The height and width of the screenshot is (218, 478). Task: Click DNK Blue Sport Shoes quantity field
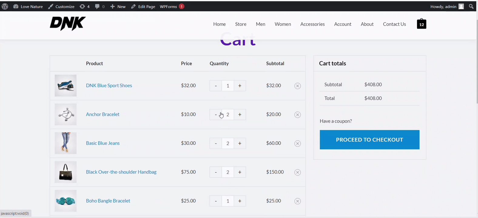(228, 86)
